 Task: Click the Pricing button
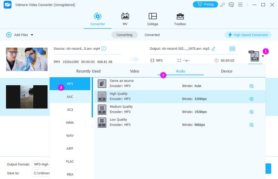pyautogui.click(x=205, y=5)
